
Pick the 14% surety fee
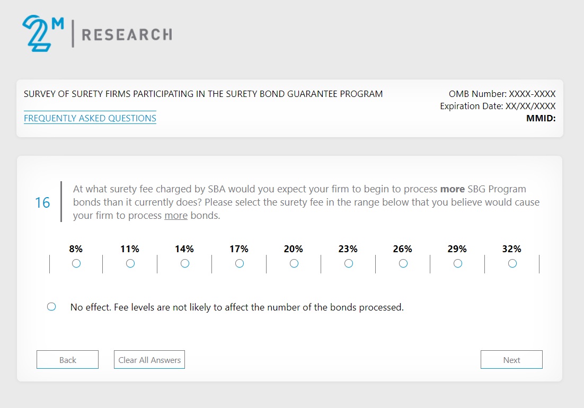click(185, 263)
